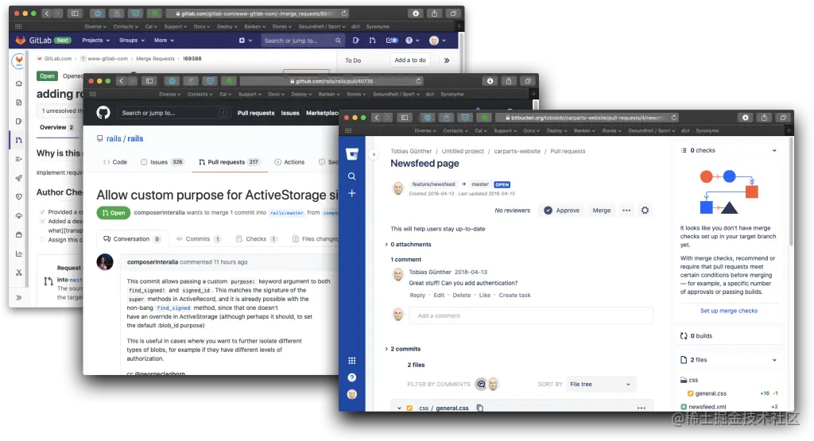Open GitLab merge requests icon in top navbar

(372, 40)
